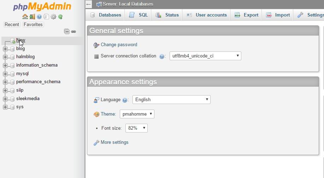Open the Theme dropdown showing pmahomme

[137, 114]
